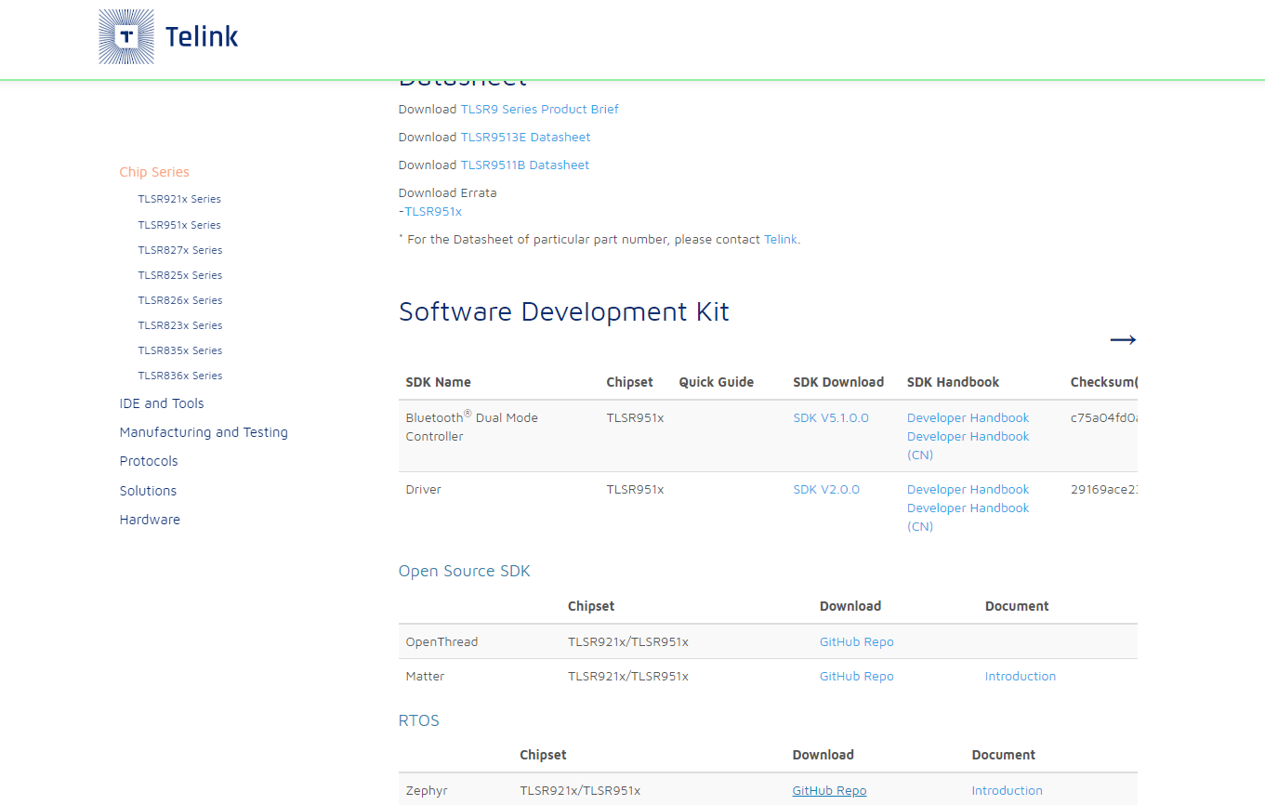Open TLSR951x Series in sidebar

pos(179,225)
